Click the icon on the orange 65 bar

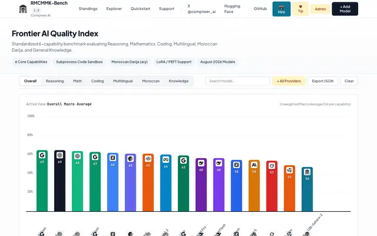click(148, 159)
